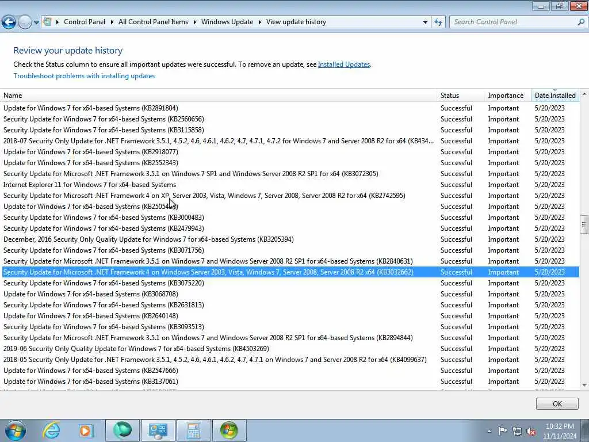This screenshot has width=589, height=442.
Task: Select the Internet Explorer 11 update row
Action: coord(290,185)
